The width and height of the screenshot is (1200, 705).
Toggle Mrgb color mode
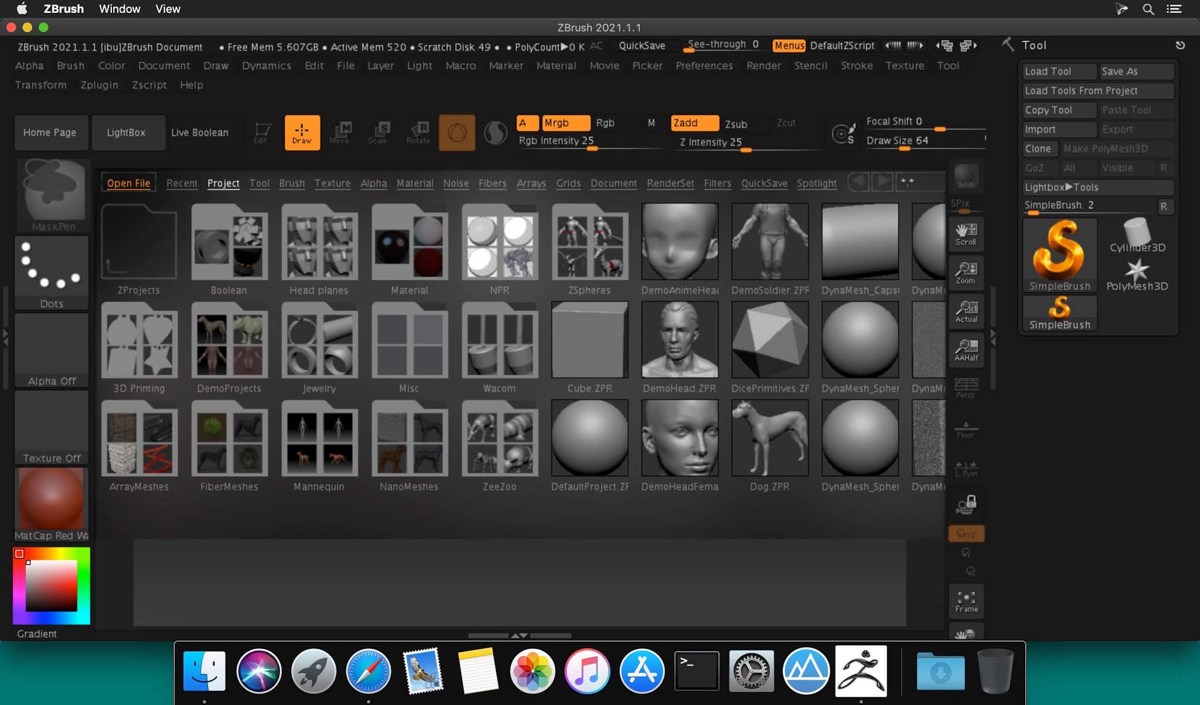pos(558,124)
